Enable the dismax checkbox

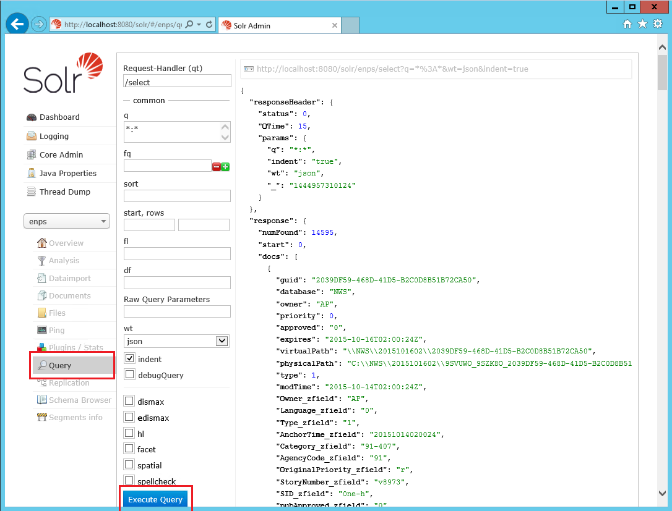tap(129, 401)
